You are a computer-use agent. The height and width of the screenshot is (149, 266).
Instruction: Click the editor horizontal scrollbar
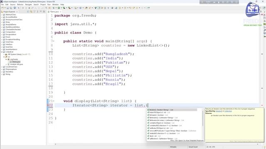(156, 144)
